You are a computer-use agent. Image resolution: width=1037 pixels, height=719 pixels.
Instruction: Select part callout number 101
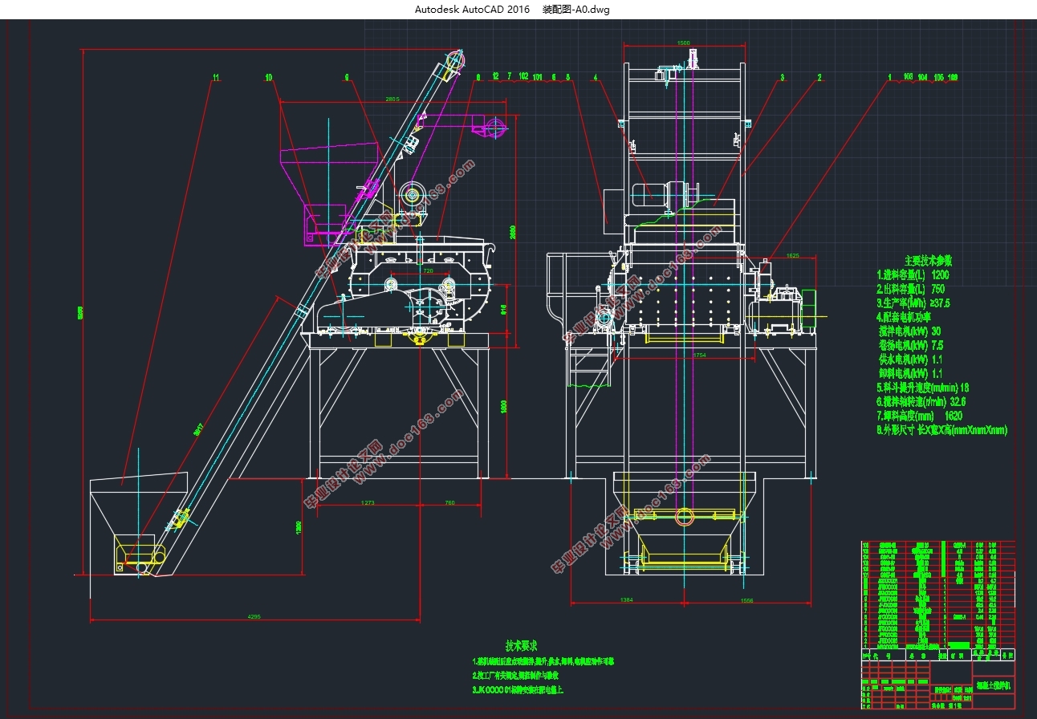(538, 77)
